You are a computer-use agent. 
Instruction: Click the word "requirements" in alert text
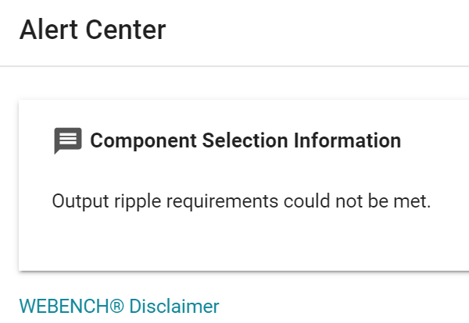223,201
